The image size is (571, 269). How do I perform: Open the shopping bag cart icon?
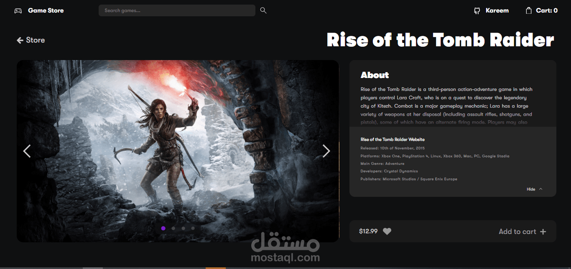pyautogui.click(x=529, y=10)
